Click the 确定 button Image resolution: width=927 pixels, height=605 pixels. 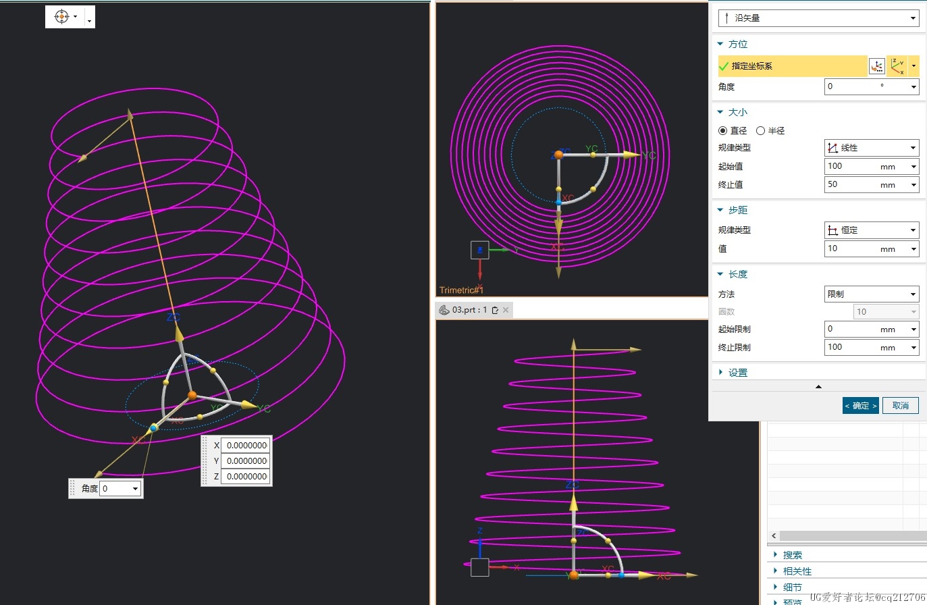coord(861,406)
